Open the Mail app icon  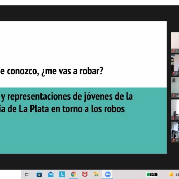pyautogui.click(x=50, y=174)
